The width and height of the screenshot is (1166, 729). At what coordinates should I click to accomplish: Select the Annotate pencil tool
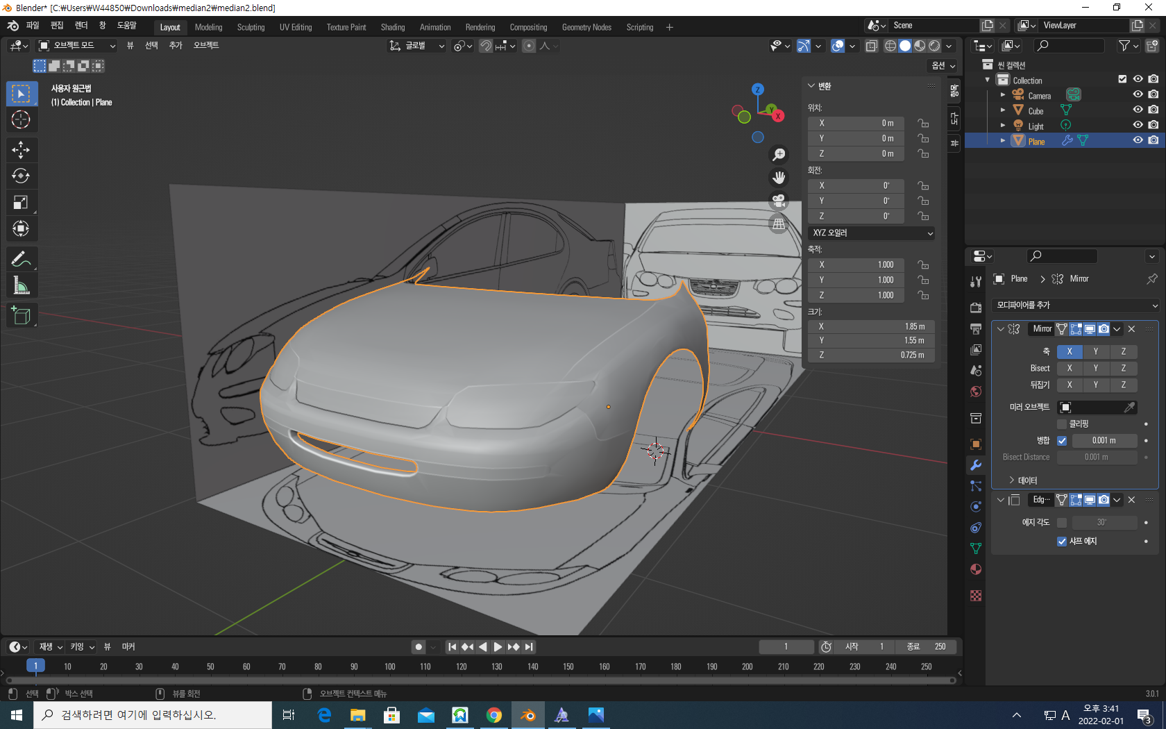[x=21, y=260]
